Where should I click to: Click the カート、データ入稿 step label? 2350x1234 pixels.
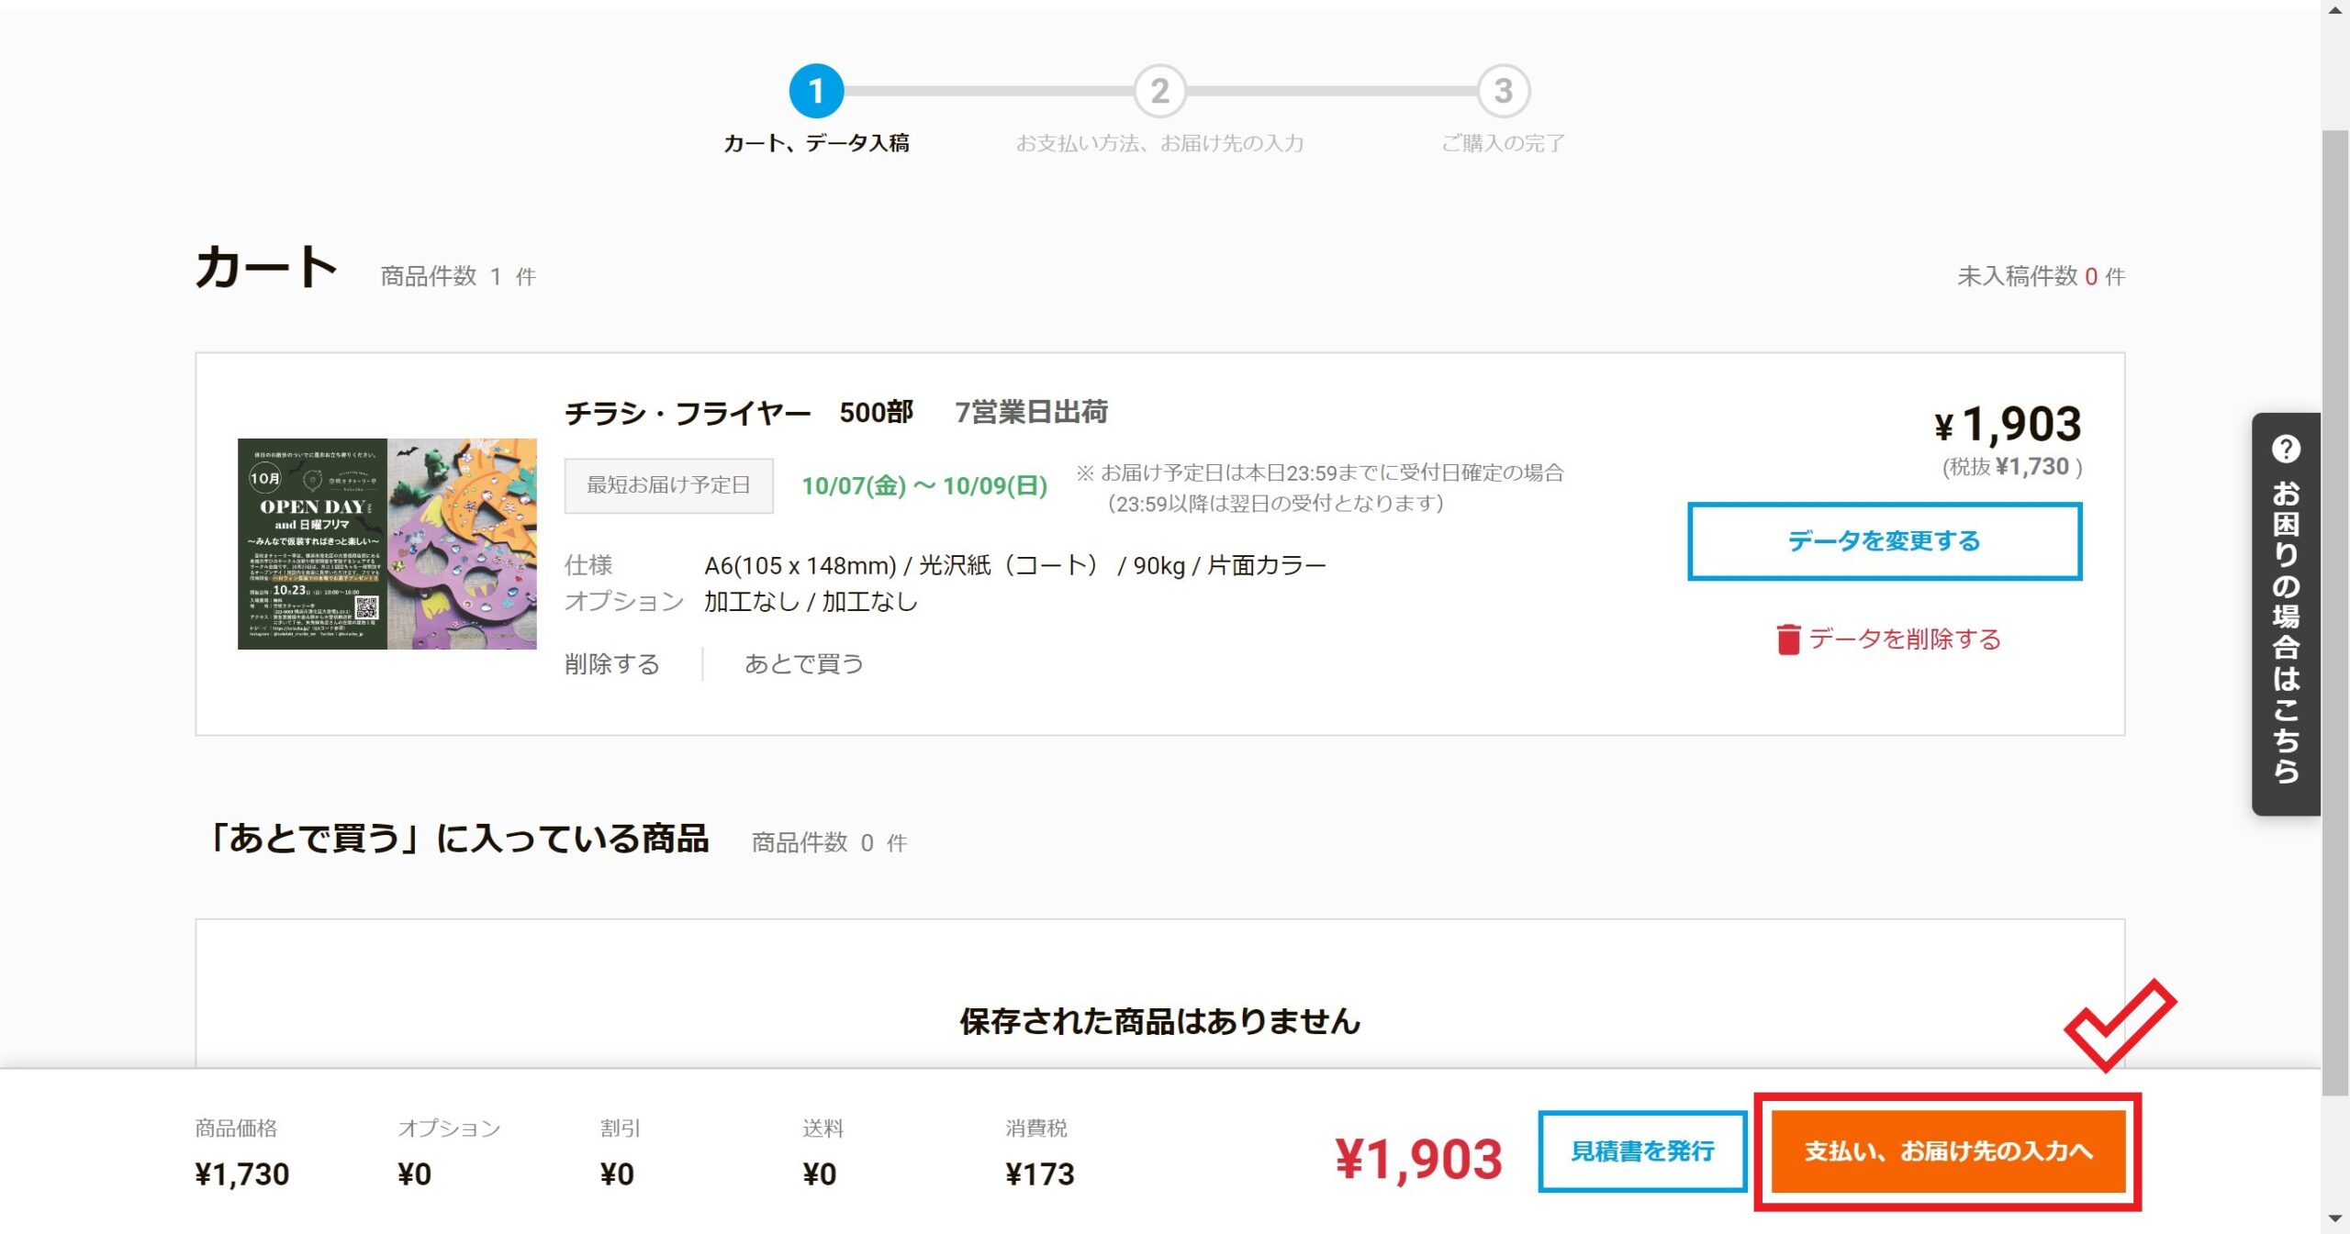pos(815,143)
